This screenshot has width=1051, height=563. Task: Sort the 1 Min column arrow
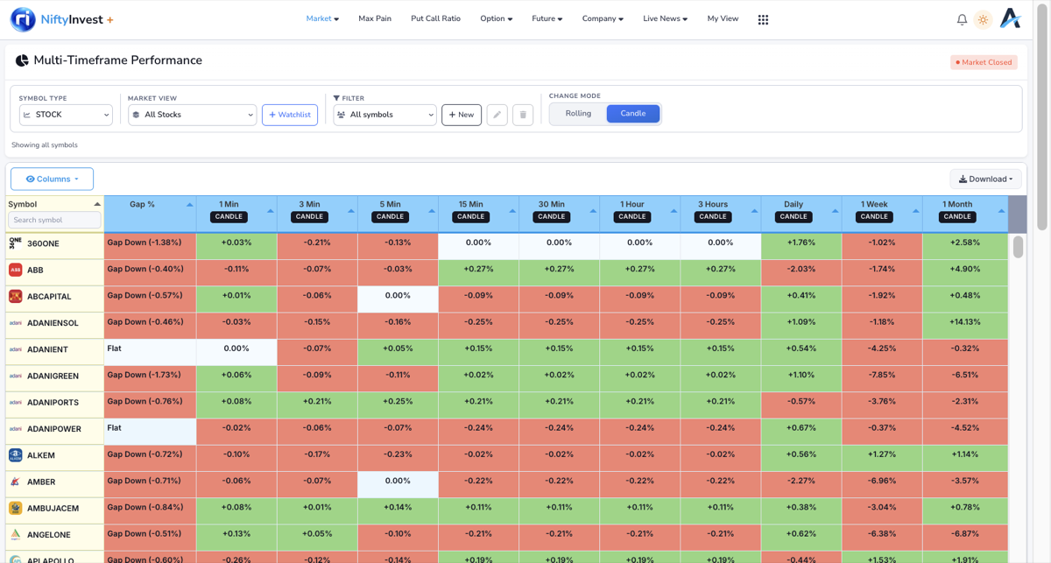coord(270,211)
